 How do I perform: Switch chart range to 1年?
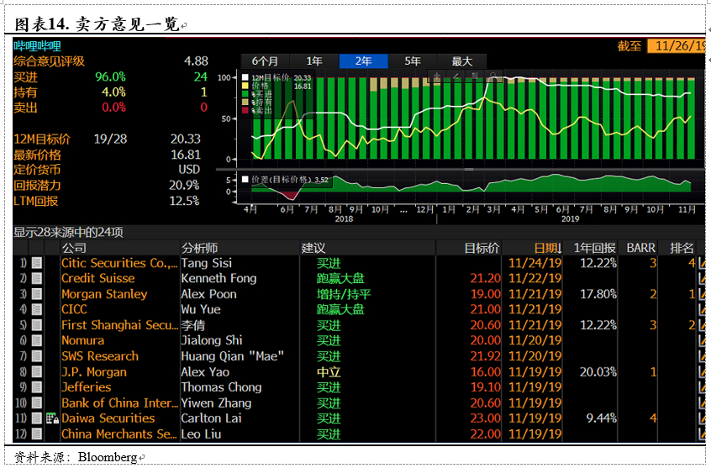[314, 61]
